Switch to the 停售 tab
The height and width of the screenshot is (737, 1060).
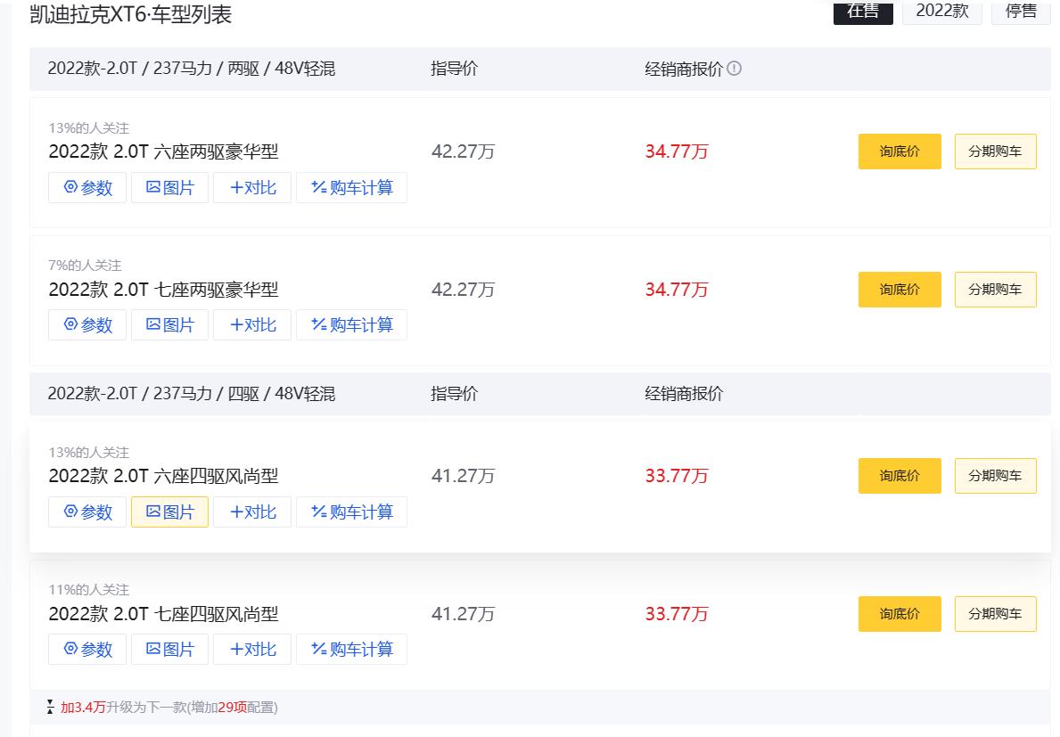coord(1021,12)
